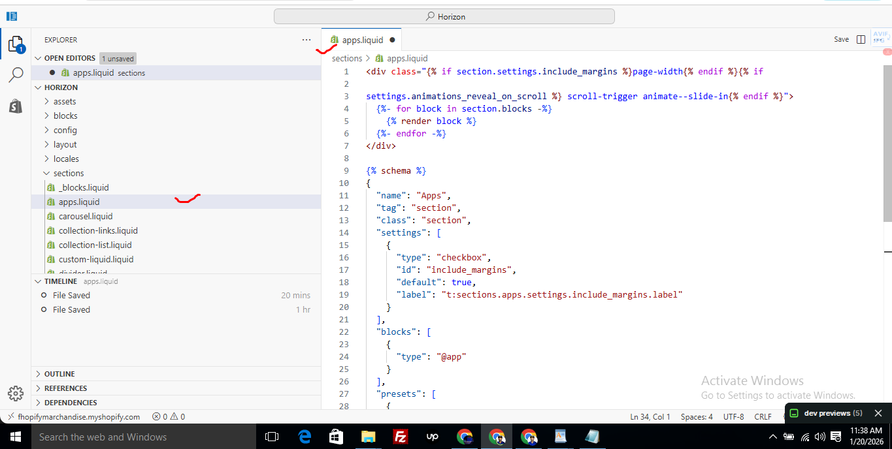Expand the Outline panel
892x449 pixels.
click(x=59, y=374)
